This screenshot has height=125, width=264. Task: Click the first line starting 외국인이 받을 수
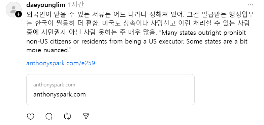tap(140, 15)
